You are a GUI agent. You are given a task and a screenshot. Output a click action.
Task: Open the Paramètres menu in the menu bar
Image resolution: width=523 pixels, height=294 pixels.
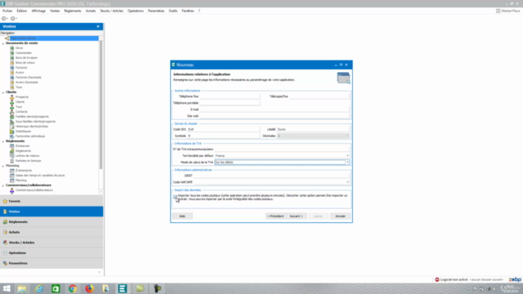[156, 11]
